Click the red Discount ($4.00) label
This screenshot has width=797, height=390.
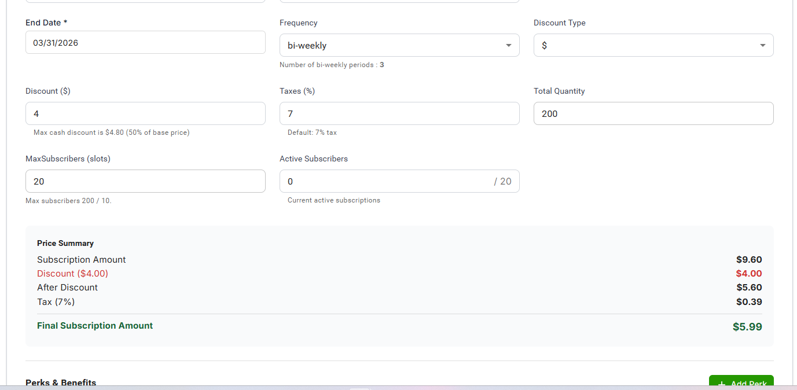(x=73, y=274)
